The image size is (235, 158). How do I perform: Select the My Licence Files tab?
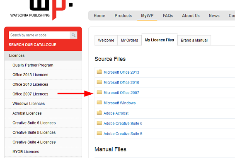tap(160, 40)
